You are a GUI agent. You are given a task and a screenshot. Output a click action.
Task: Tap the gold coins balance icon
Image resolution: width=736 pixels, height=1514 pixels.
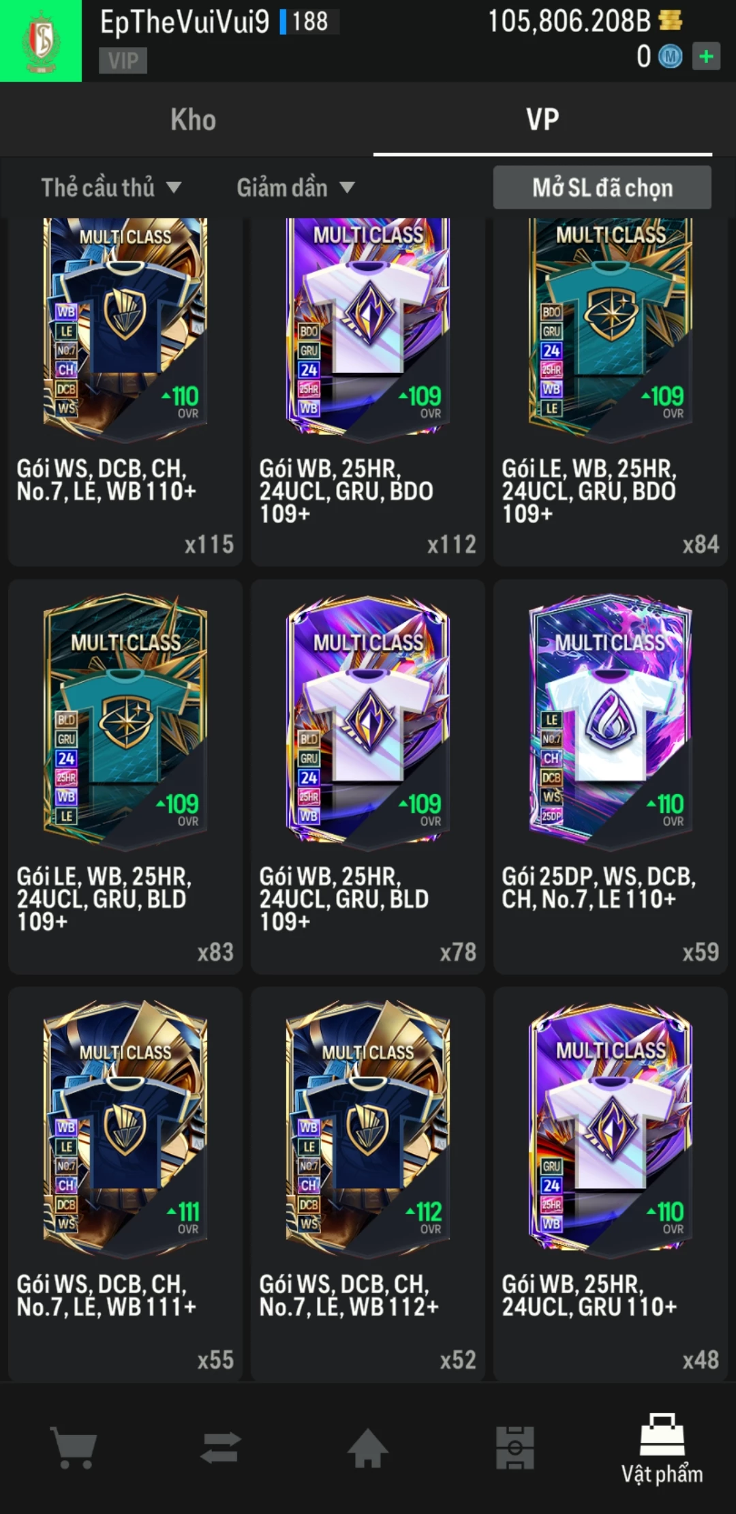(x=671, y=20)
